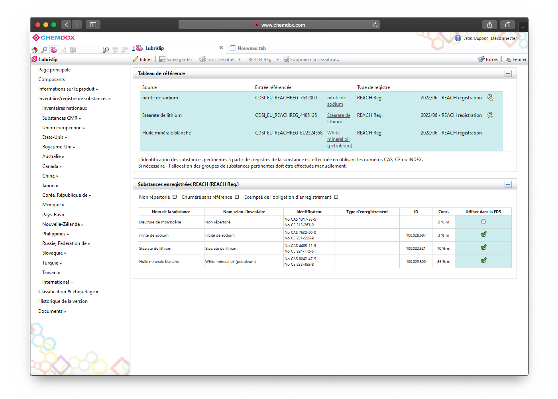Click the Fermer button
This screenshot has height=399, width=558.
(516, 59)
